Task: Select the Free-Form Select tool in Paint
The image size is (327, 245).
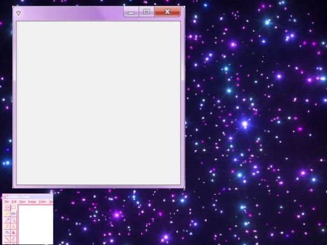Action: pos(7,207)
